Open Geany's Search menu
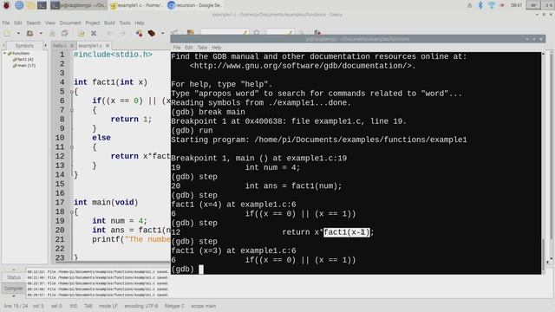 pos(34,23)
